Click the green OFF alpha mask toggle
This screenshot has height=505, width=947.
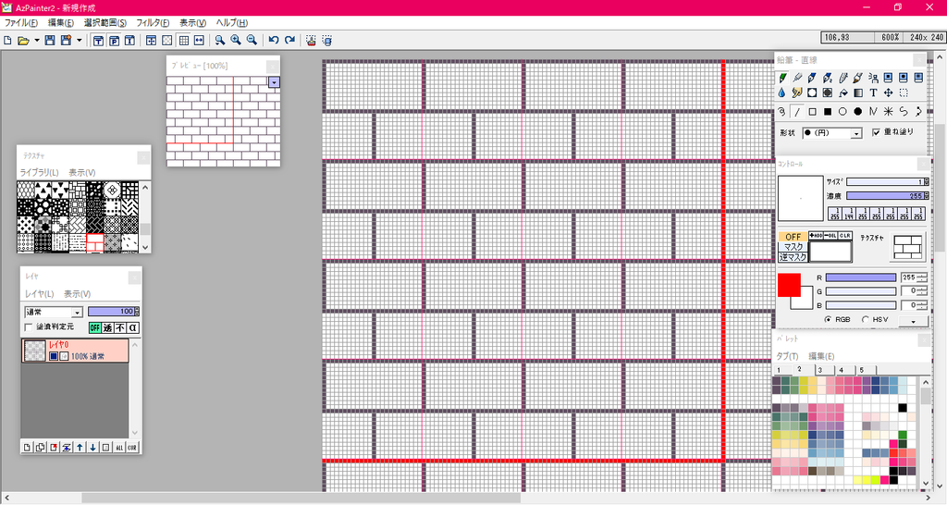95,327
